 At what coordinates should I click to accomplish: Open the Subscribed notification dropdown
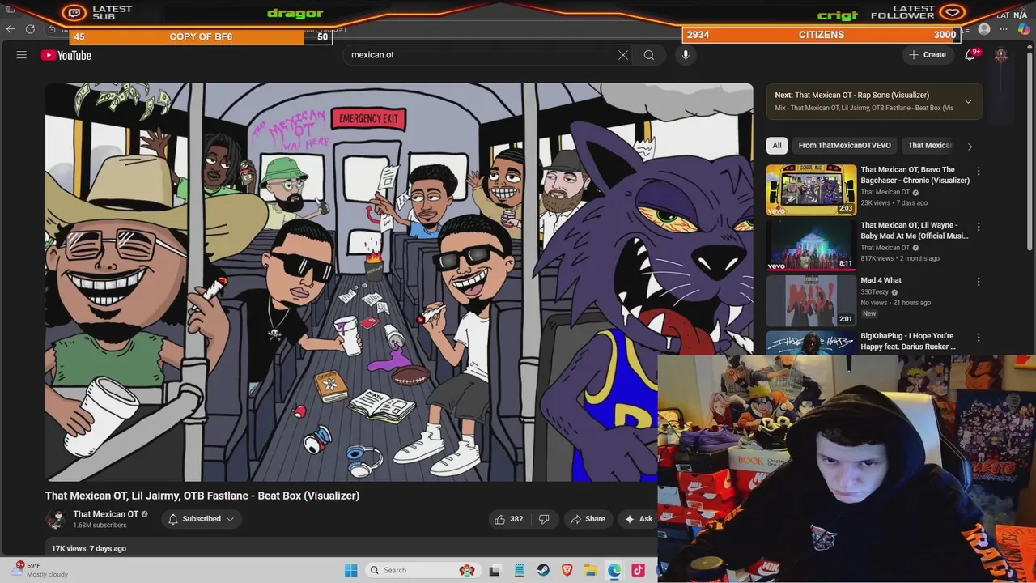(202, 519)
